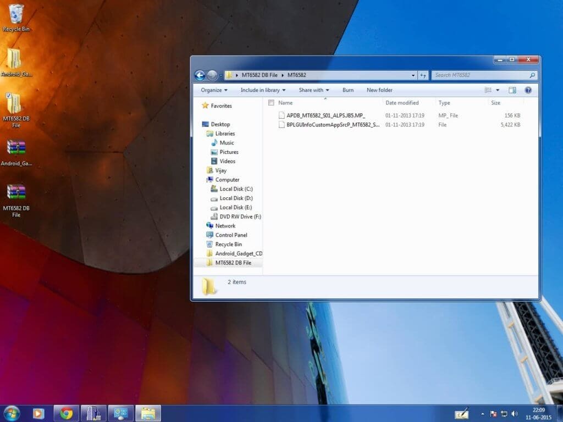Viewport: 563px width, 422px height.
Task: Open the recent locations dropdown beside Forward
Action: tap(220, 75)
